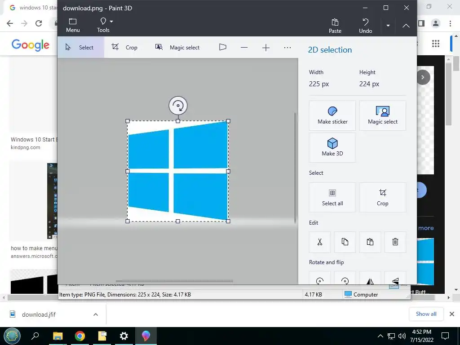Paste with the Edit section clipboard icon

point(370,242)
